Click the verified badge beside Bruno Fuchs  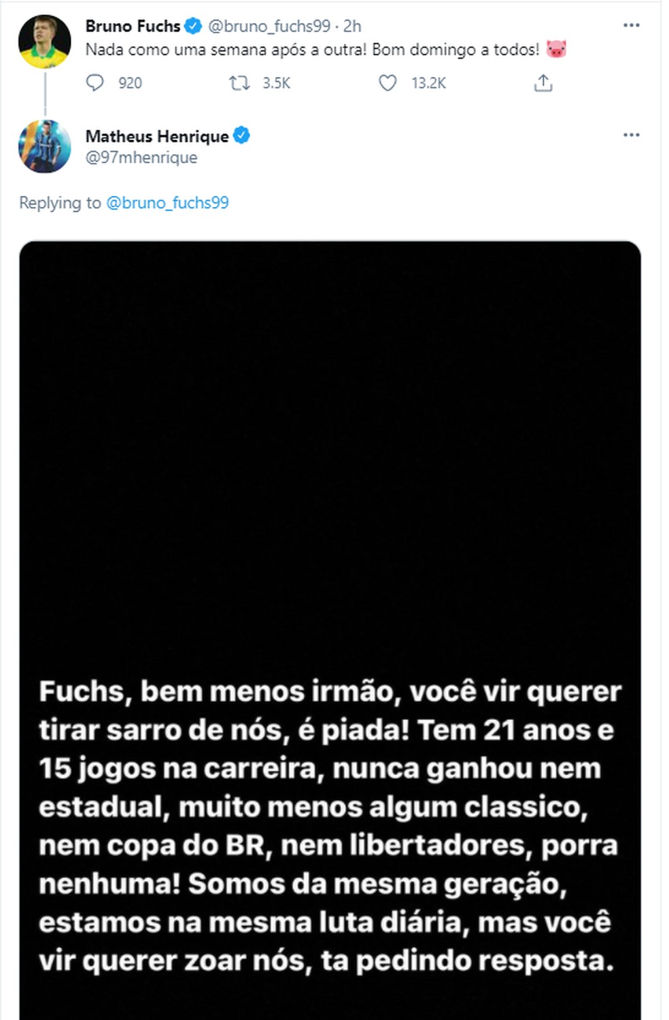[193, 26]
